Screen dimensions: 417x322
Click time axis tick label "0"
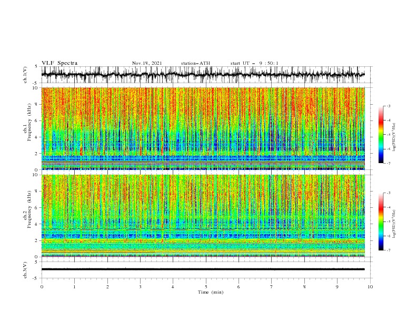point(42,287)
